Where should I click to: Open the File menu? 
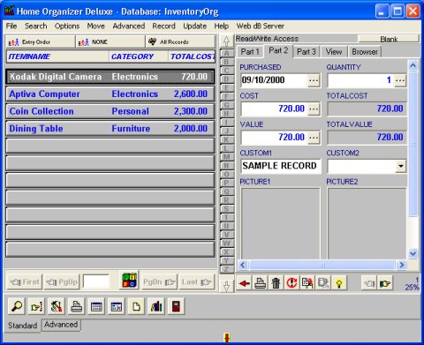[11, 26]
